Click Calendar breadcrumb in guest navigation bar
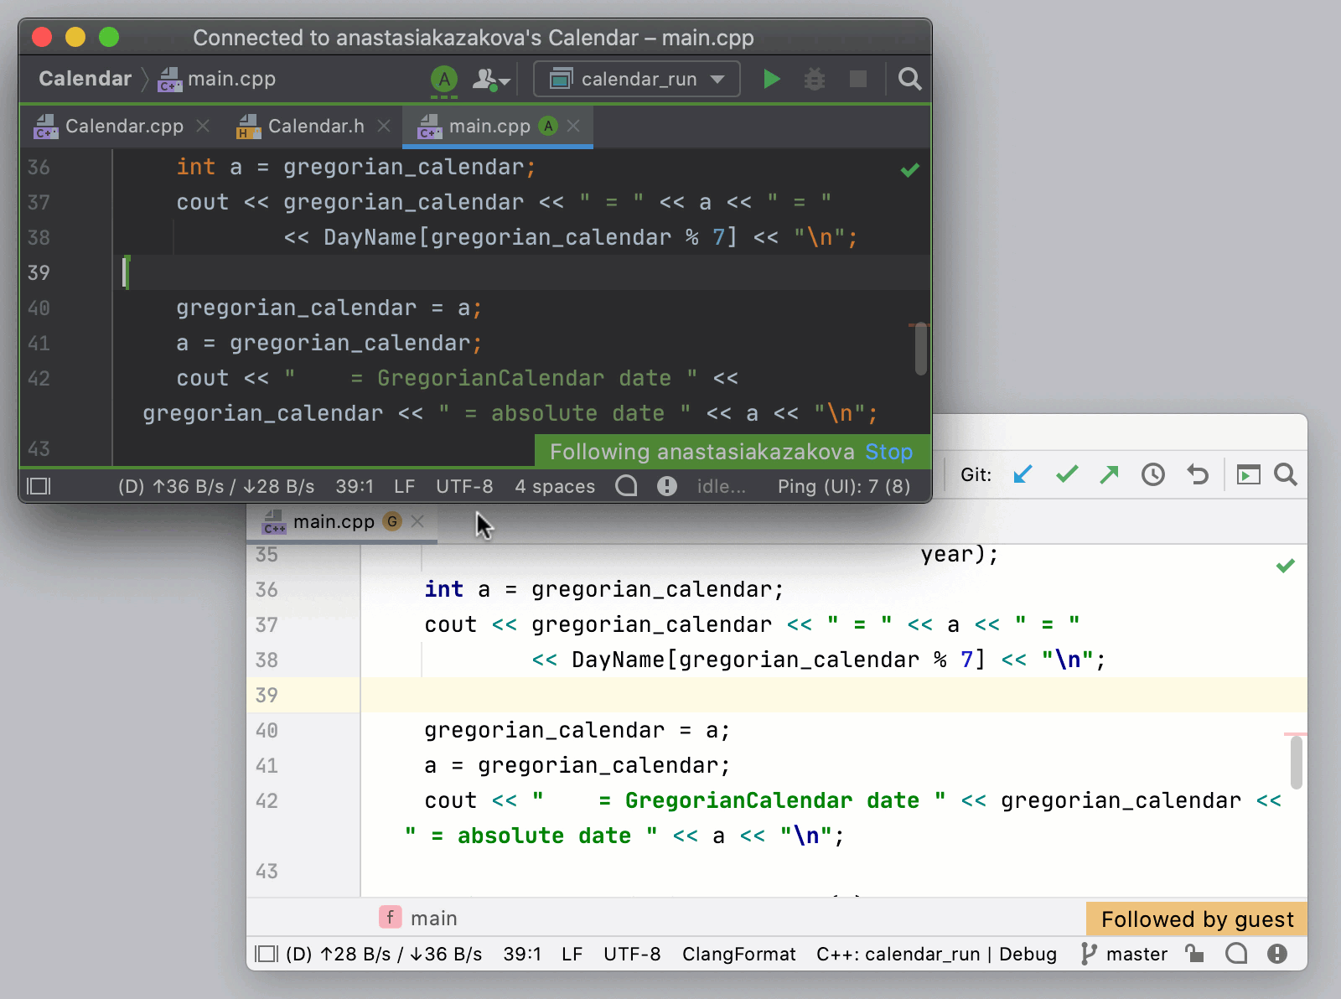 (85, 79)
